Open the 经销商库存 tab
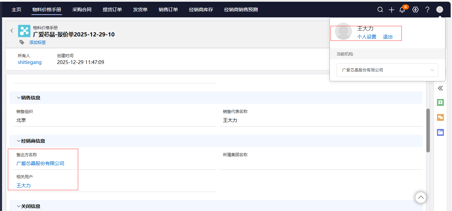The image size is (452, 211). (201, 10)
